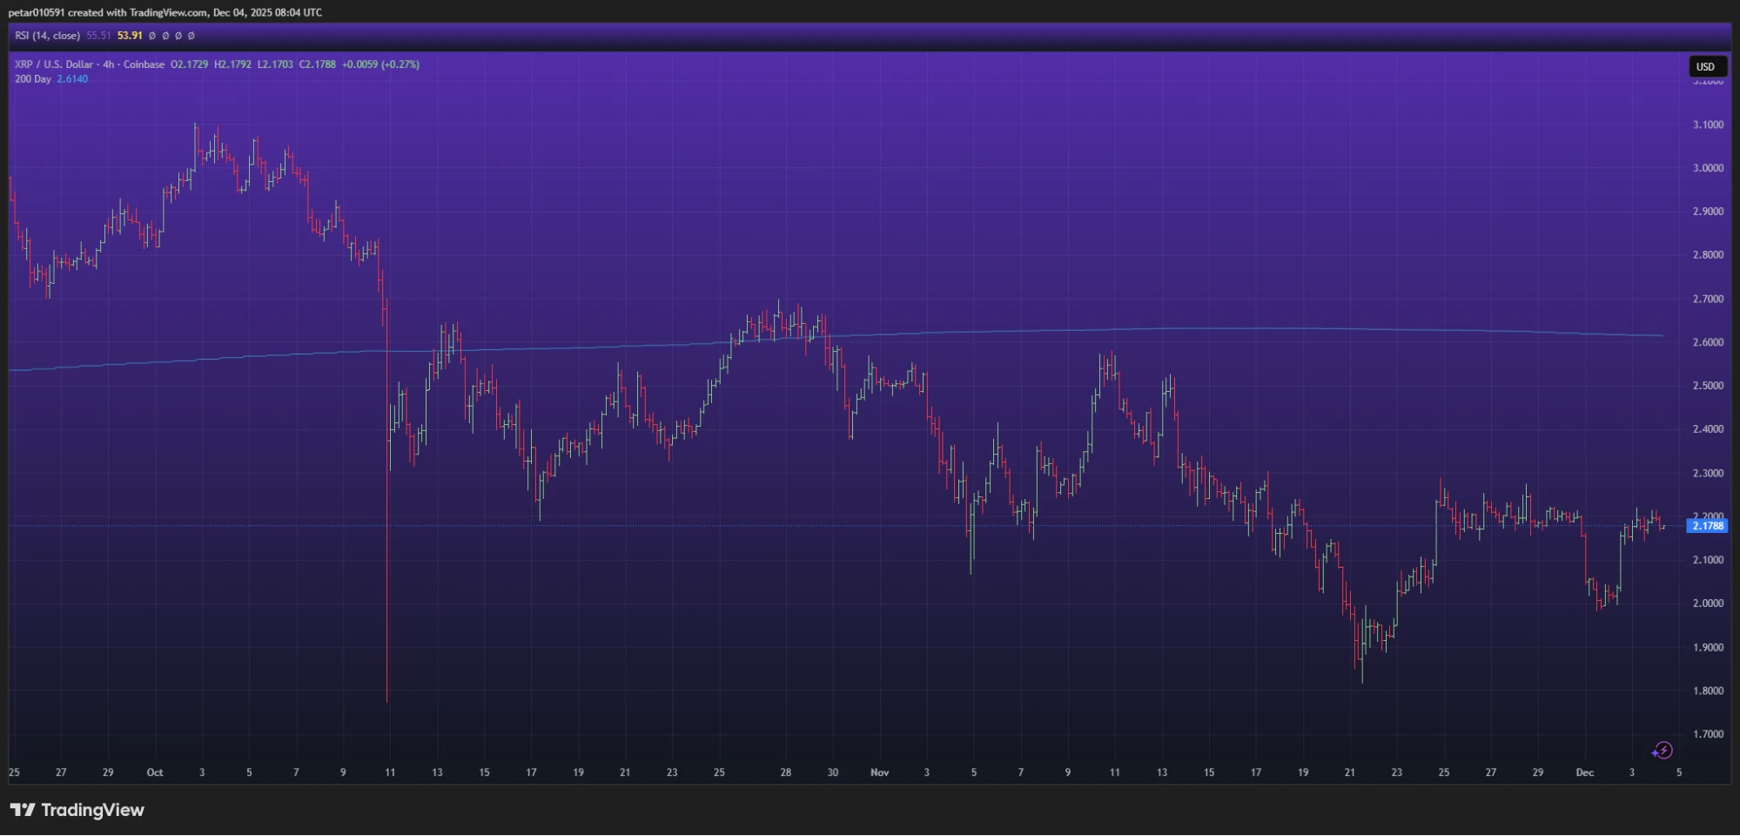The height and width of the screenshot is (836, 1740).
Task: Click the purple lightning bolt icon
Action: (x=1662, y=751)
